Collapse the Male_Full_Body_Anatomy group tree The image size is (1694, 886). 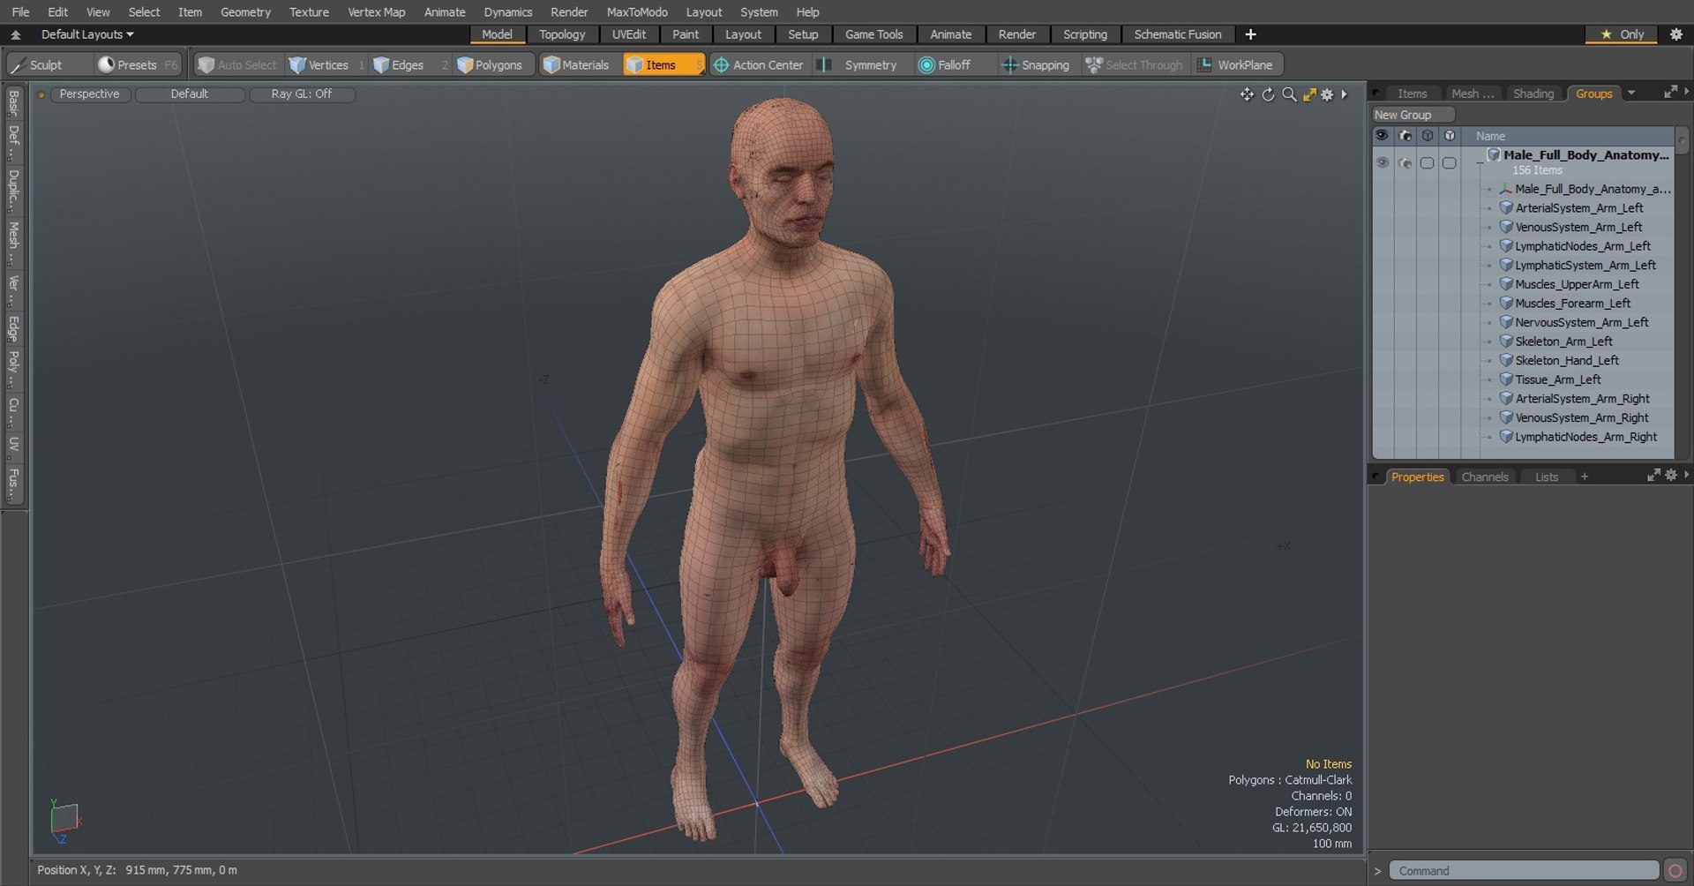[1480, 163]
